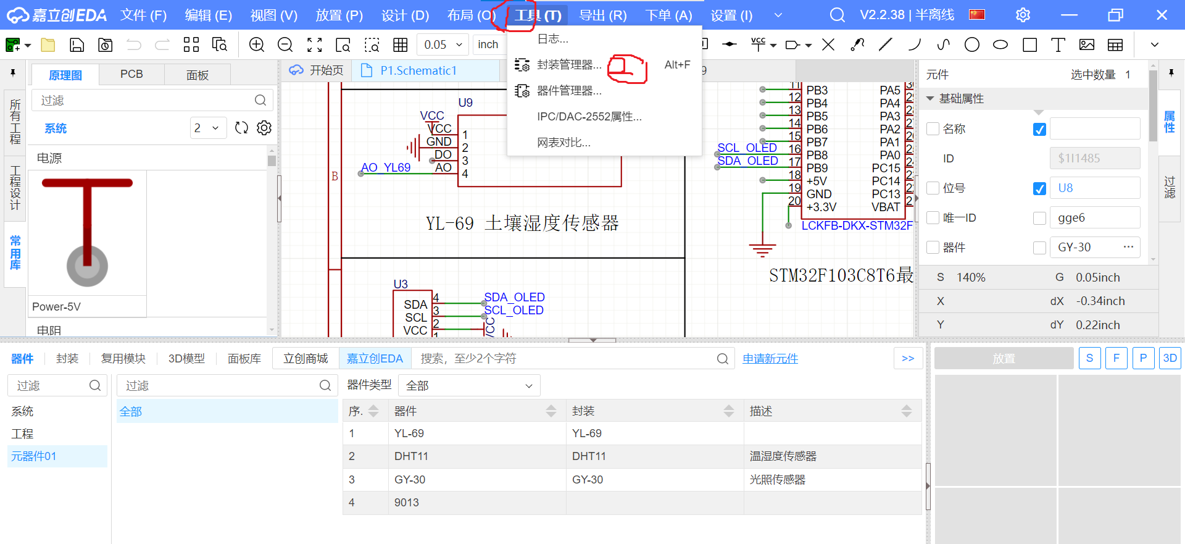Switch to the PCB tab
The width and height of the screenshot is (1185, 544).
pyautogui.click(x=131, y=74)
